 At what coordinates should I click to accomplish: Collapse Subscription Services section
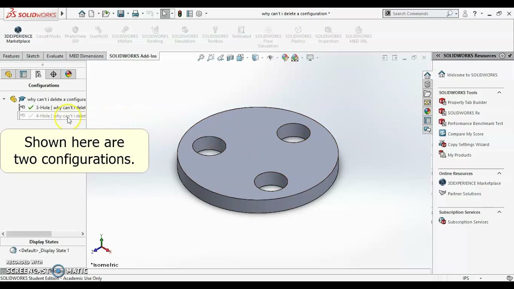coord(499,212)
